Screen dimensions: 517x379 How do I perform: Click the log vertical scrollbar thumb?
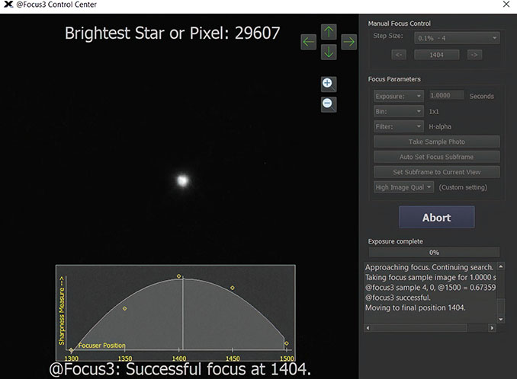500,307
